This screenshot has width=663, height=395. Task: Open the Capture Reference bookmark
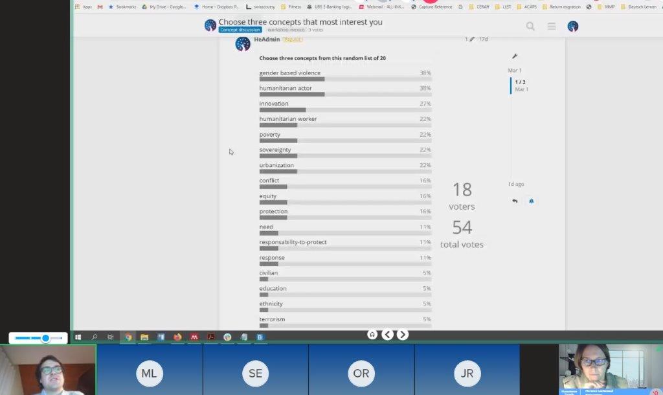click(432, 6)
